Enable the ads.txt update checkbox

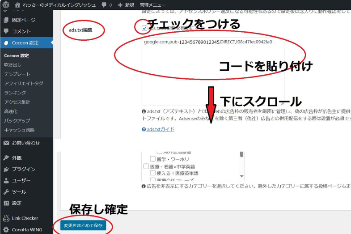(144, 28)
